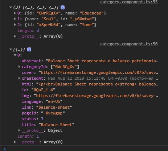This screenshot has width=168, height=151.
Task: Expand the __proto__: Object entry
Action: [x=19, y=130]
